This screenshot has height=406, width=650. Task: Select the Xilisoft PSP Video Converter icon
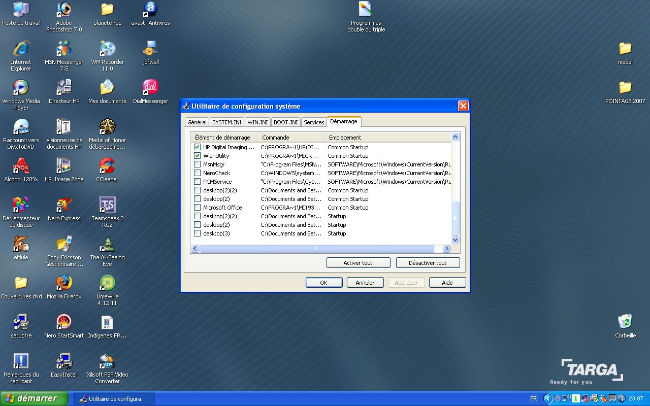[107, 368]
